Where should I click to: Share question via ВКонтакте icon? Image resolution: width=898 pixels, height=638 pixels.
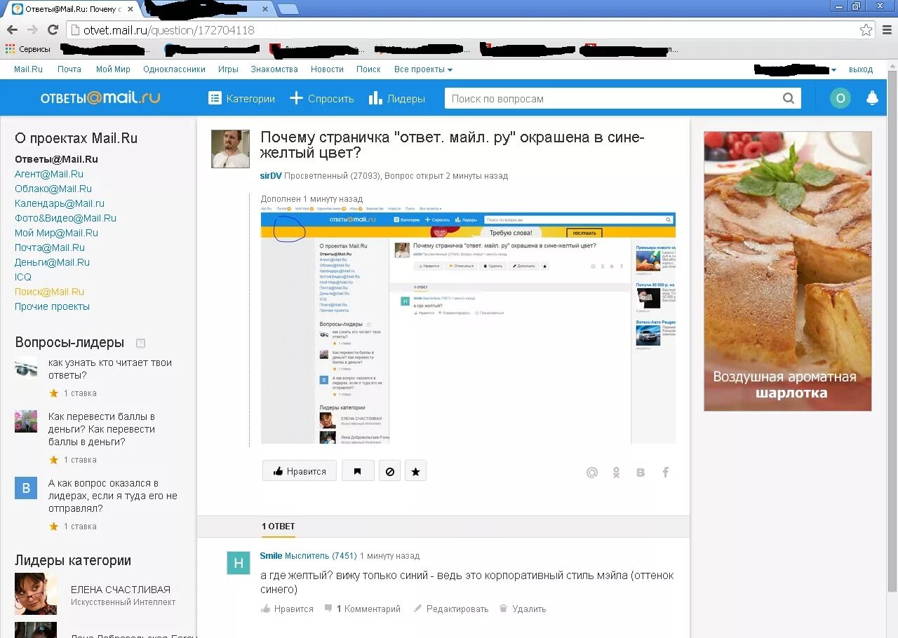pos(641,473)
